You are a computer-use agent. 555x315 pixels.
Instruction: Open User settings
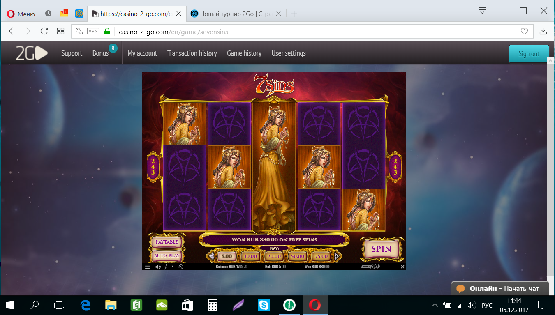tap(289, 53)
